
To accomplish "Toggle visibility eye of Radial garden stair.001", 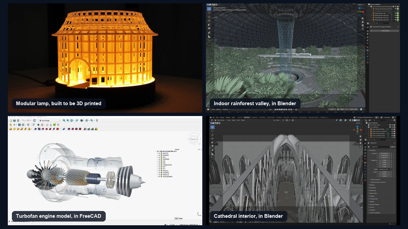I will 395,15.
